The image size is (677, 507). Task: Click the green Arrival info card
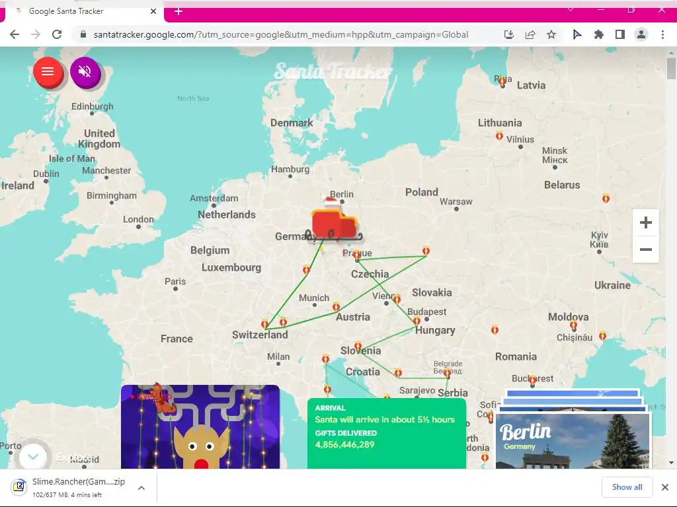pos(386,433)
